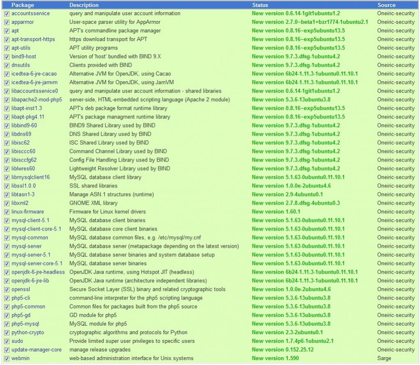
Task: Deselect the sudo package checkbox
Action: click(x=7, y=342)
